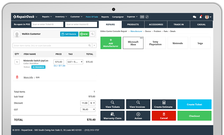
Task: Click the Manufacturer breadcrumb link
Action: click(x=136, y=31)
